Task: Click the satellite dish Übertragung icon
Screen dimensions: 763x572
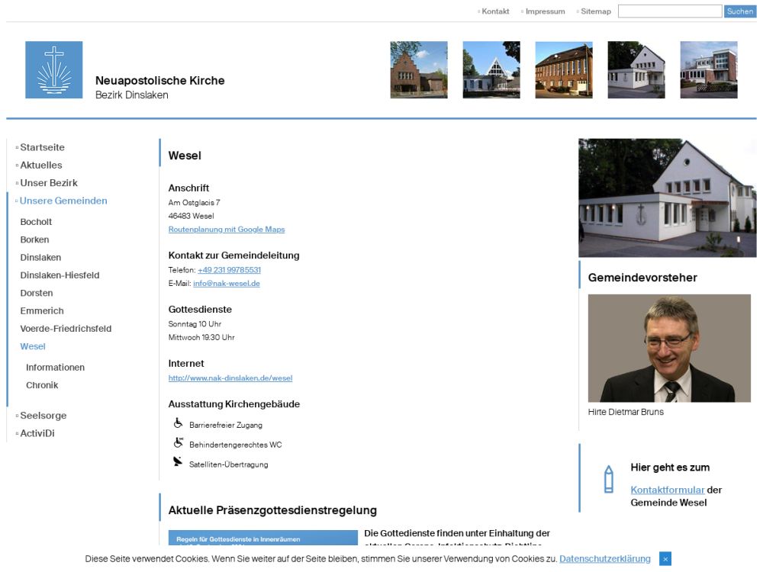Action: pos(178,462)
